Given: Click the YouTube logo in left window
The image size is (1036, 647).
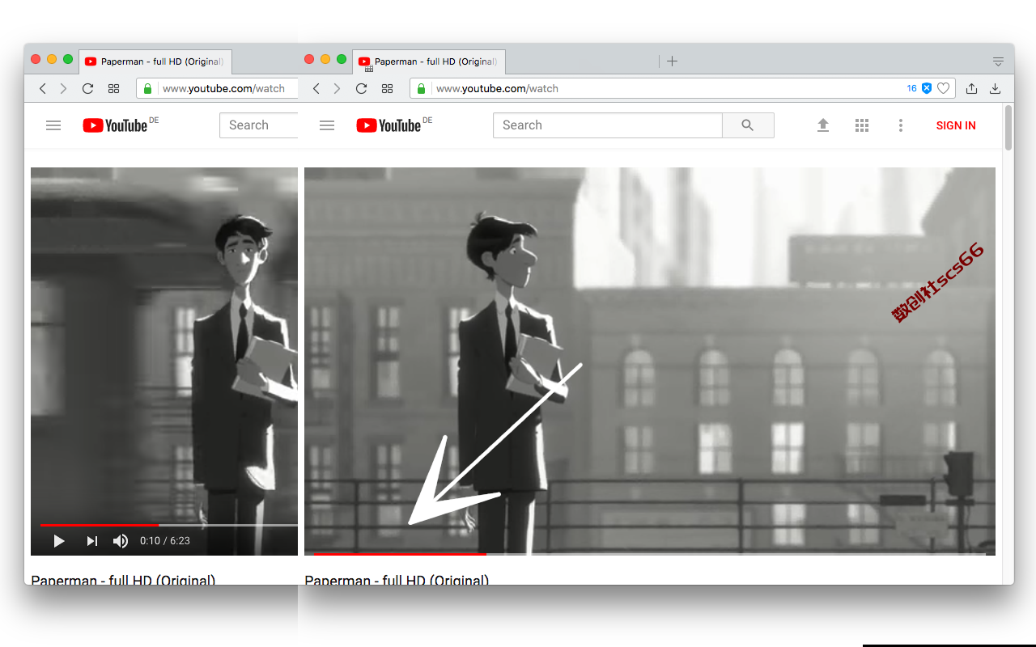Looking at the screenshot, I should [115, 125].
